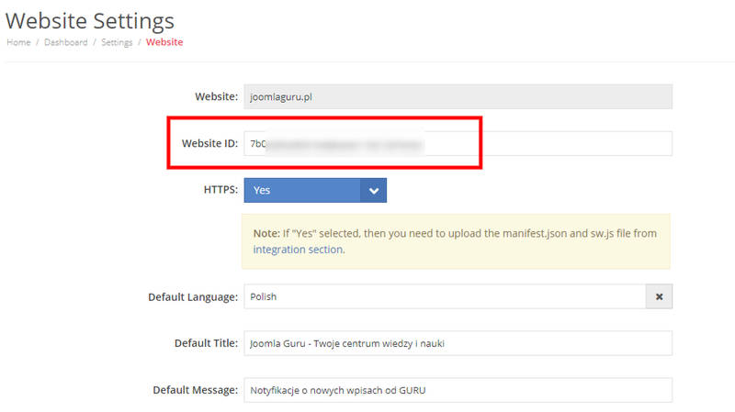Open the Settings breadcrumb link
The image size is (735, 412).
point(117,42)
